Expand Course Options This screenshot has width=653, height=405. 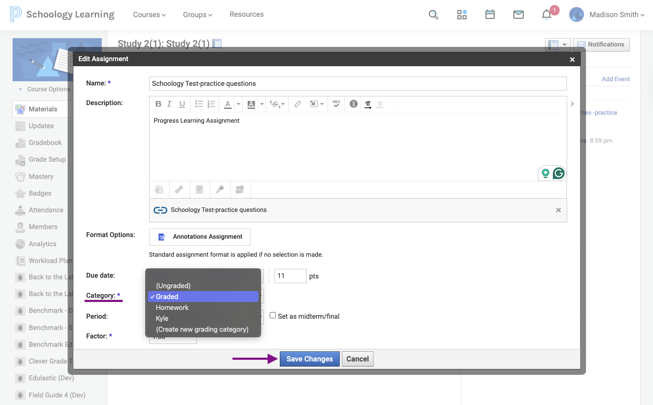pyautogui.click(x=44, y=89)
